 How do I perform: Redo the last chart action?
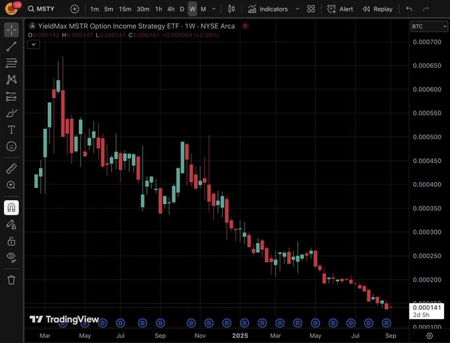[425, 9]
